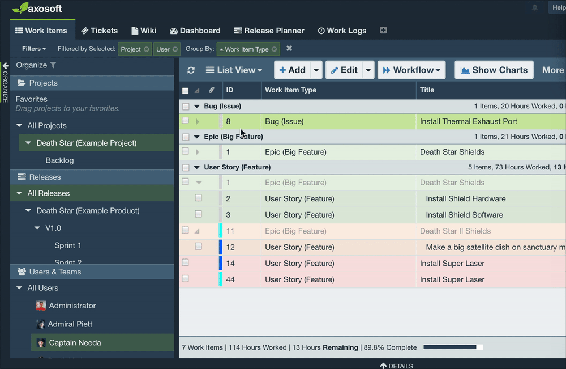The width and height of the screenshot is (566, 369).
Task: Collapse the Organize panel arrow
Action: [x=6, y=66]
